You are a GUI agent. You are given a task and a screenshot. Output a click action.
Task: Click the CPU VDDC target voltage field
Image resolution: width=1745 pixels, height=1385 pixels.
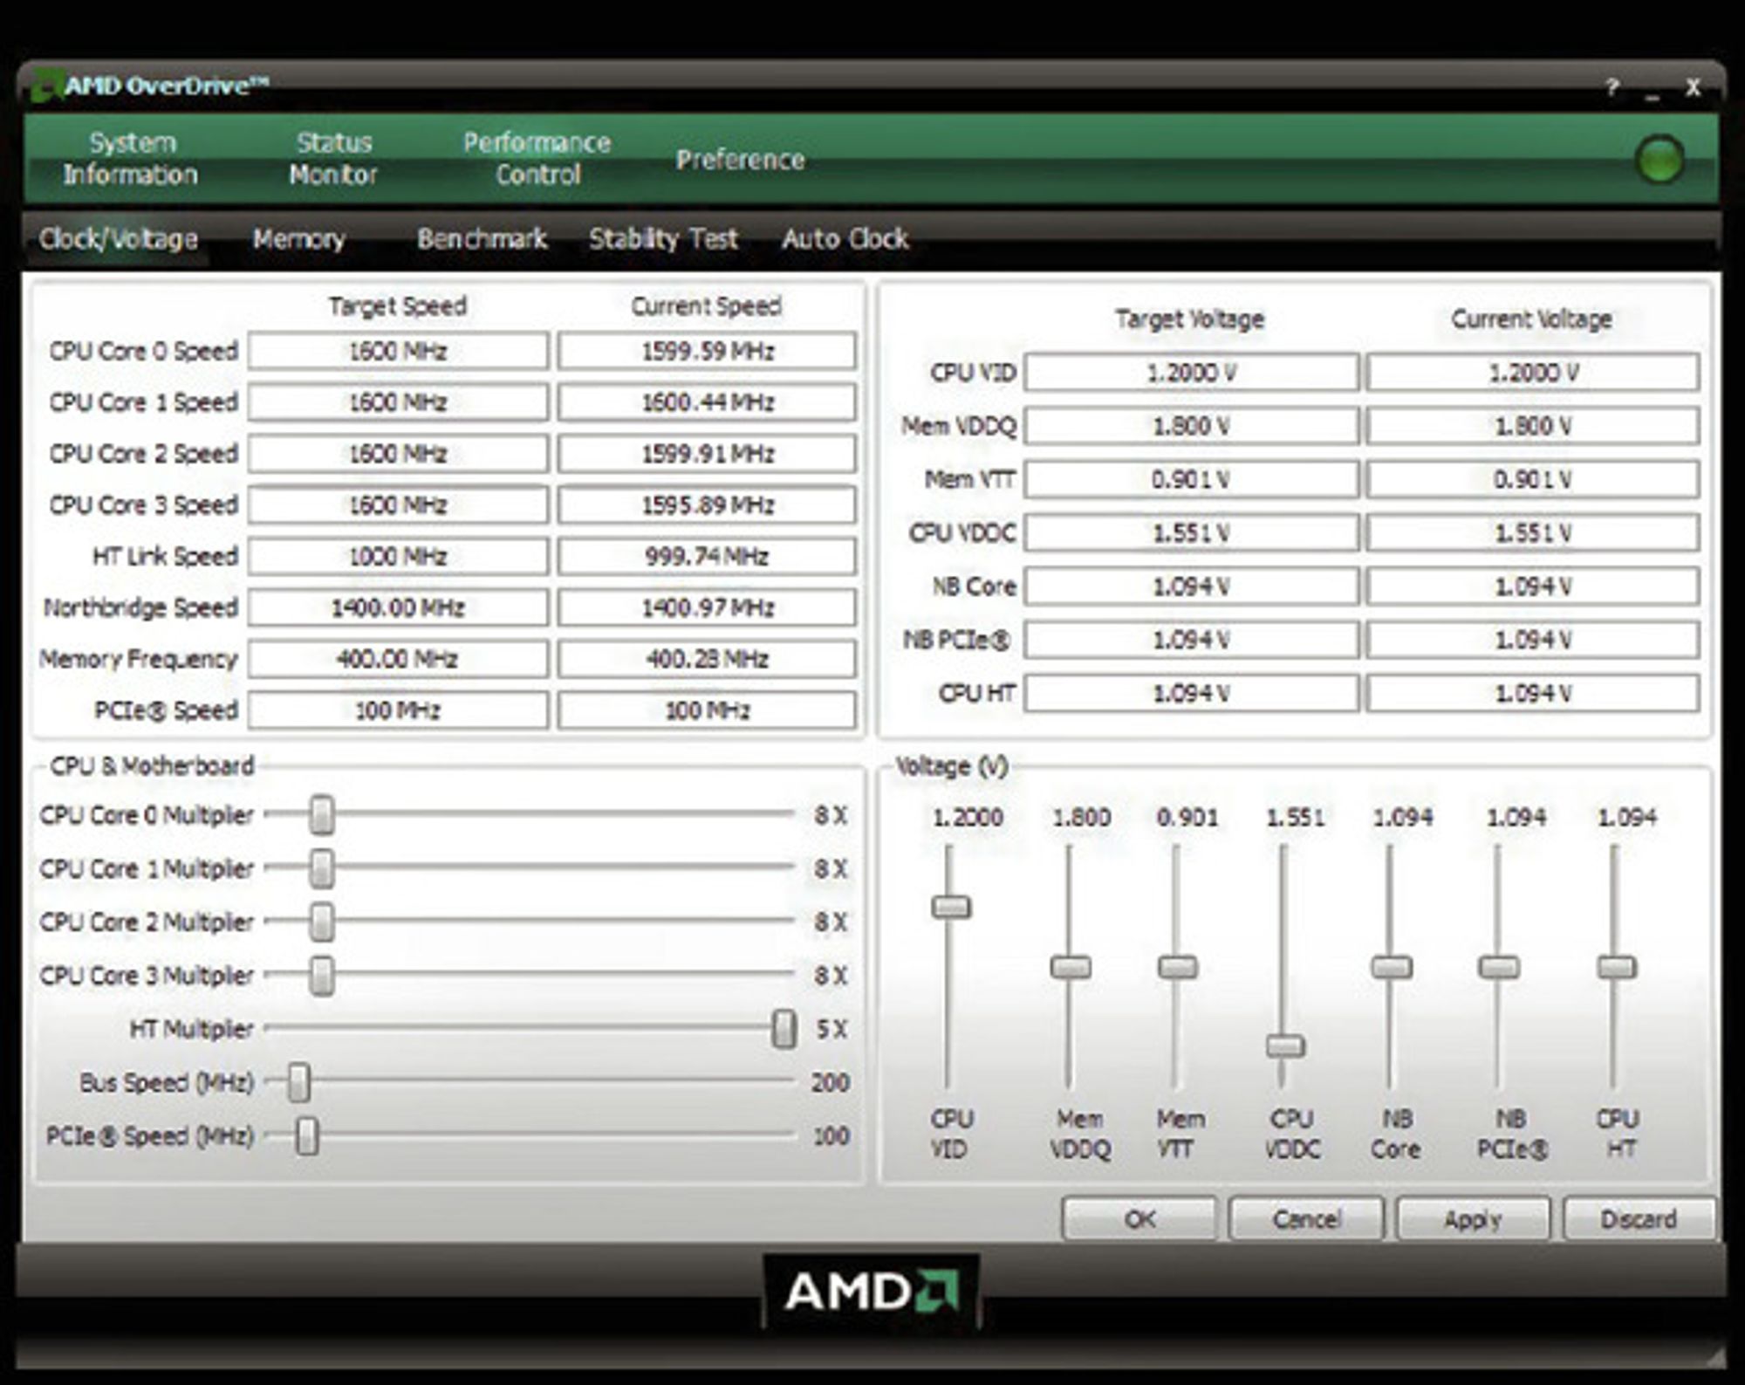click(1191, 533)
